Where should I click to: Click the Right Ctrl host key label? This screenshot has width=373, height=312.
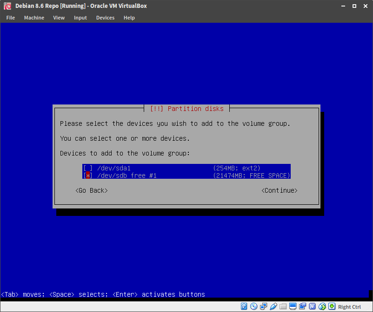[349, 307]
